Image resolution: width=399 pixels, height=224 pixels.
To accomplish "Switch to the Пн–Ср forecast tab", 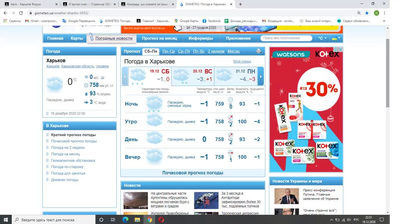I will tap(169, 51).
